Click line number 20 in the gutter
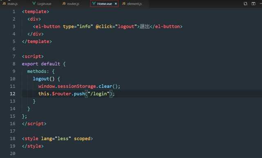262x158 pixels. pos(13,154)
